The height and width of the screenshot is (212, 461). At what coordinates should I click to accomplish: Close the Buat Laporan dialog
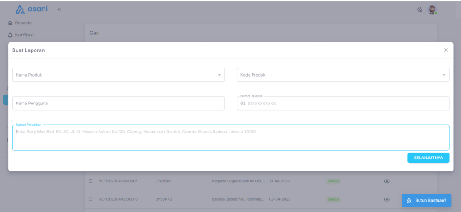pyautogui.click(x=446, y=50)
